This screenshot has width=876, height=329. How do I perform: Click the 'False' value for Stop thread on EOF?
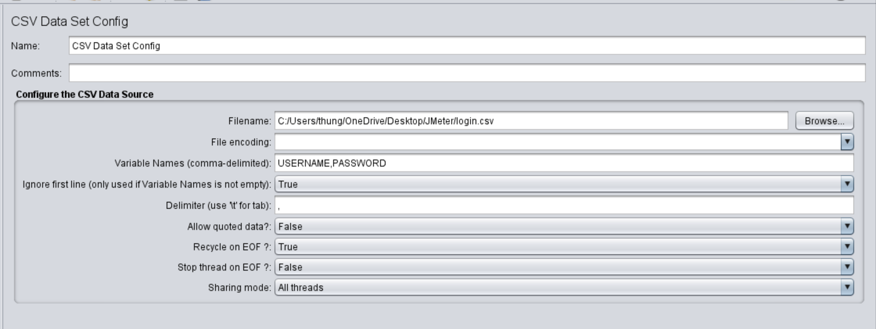[x=290, y=267]
